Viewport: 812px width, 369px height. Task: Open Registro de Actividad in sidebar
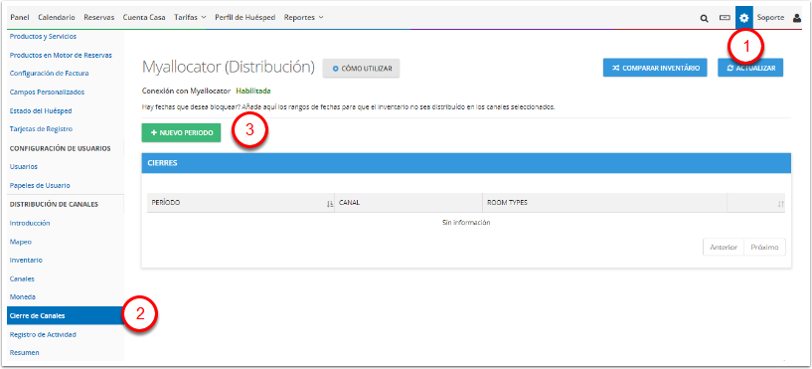click(x=43, y=335)
